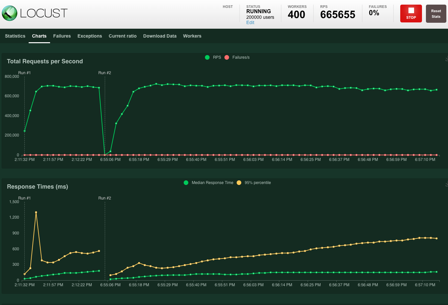Screen dimensions: 448x305
Task: Click Run #2 marker in Response Times chart
Action: pyautogui.click(x=105, y=198)
